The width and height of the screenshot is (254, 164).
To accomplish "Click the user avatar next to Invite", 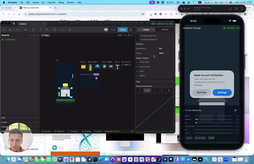I will point(106,30).
